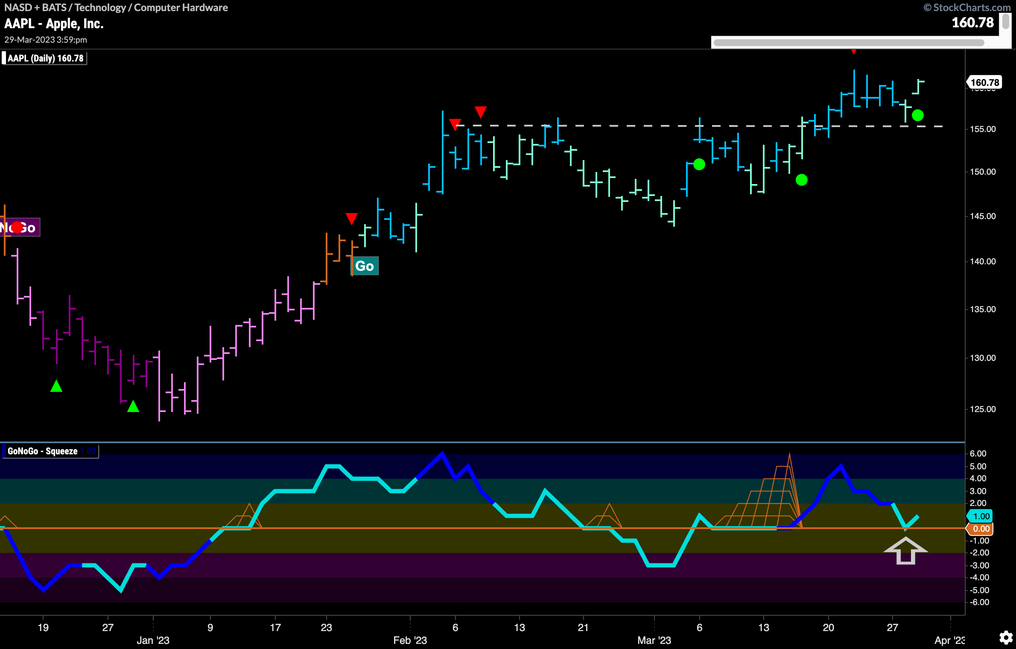Click the 145.00 price axis label
Viewport: 1016px width, 649px height.
983,216
